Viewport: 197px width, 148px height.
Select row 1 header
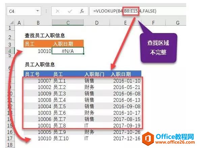[x=10, y=28]
